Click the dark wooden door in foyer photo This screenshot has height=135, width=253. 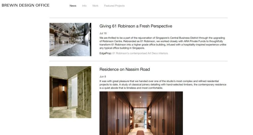pos(59,93)
